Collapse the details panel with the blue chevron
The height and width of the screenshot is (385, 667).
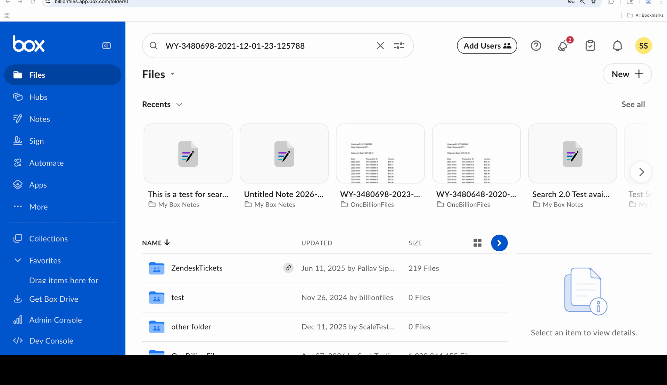[499, 243]
